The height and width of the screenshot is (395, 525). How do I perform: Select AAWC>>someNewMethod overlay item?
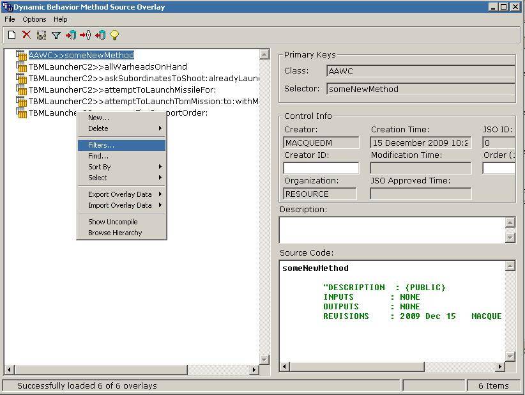[81, 55]
